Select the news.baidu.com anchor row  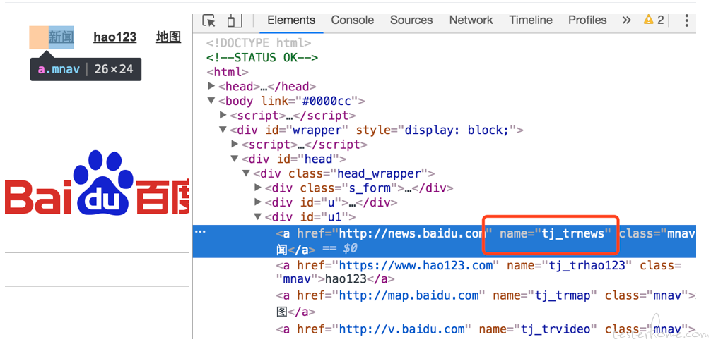(x=445, y=241)
